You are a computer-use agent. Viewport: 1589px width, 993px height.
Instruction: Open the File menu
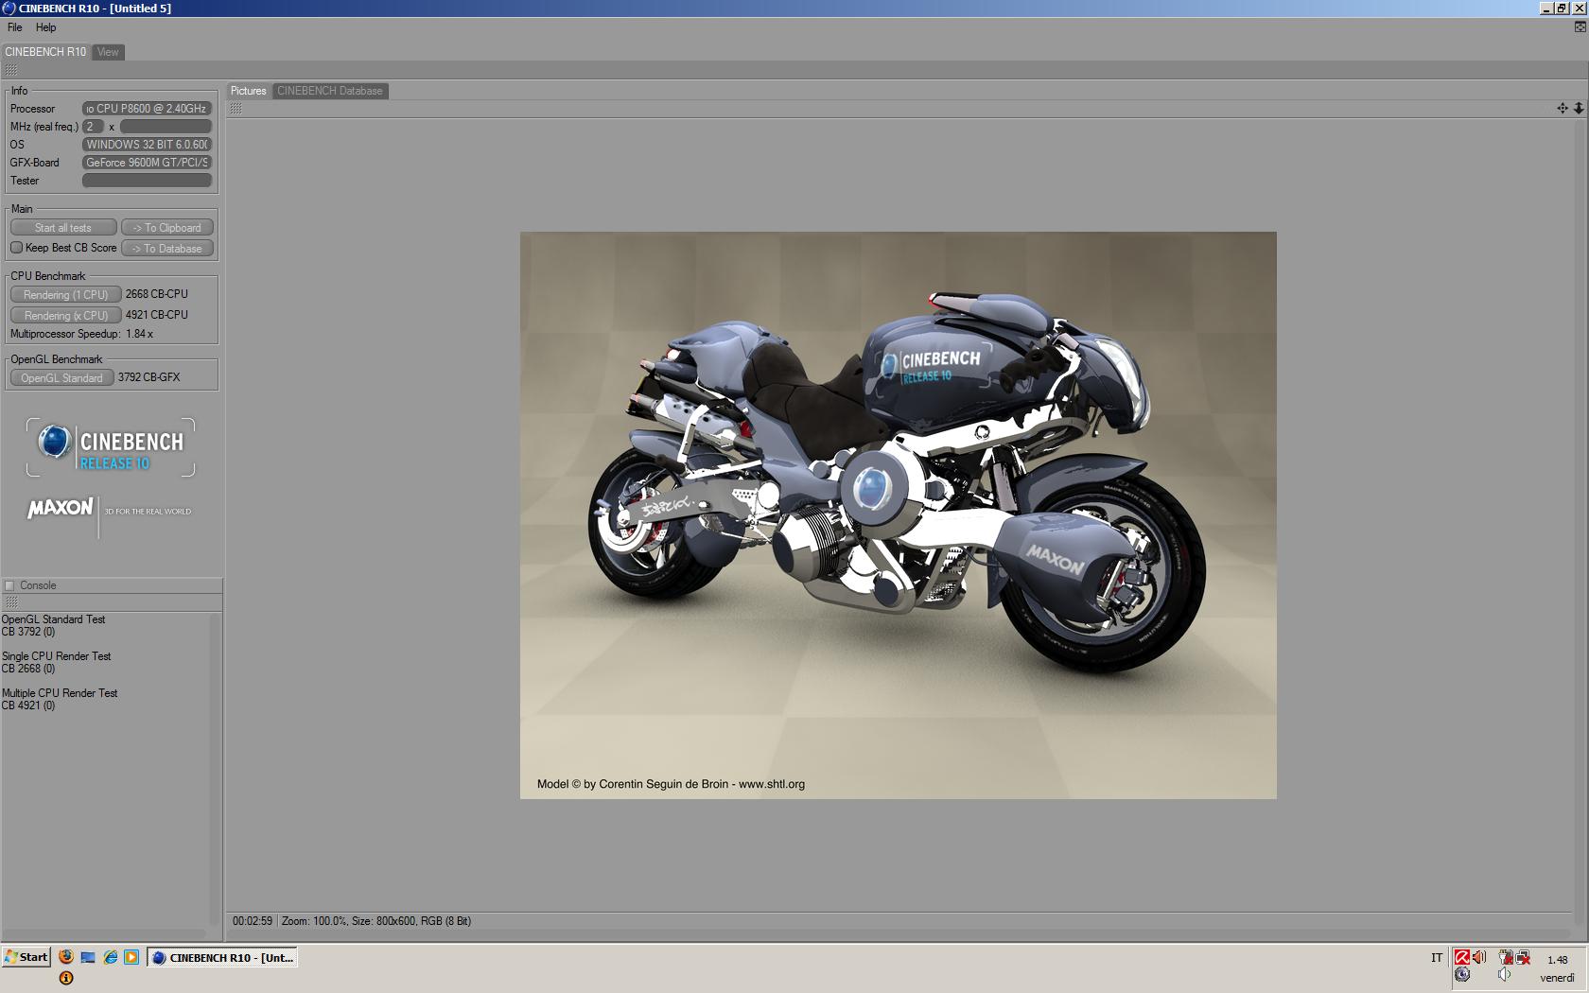(x=15, y=27)
